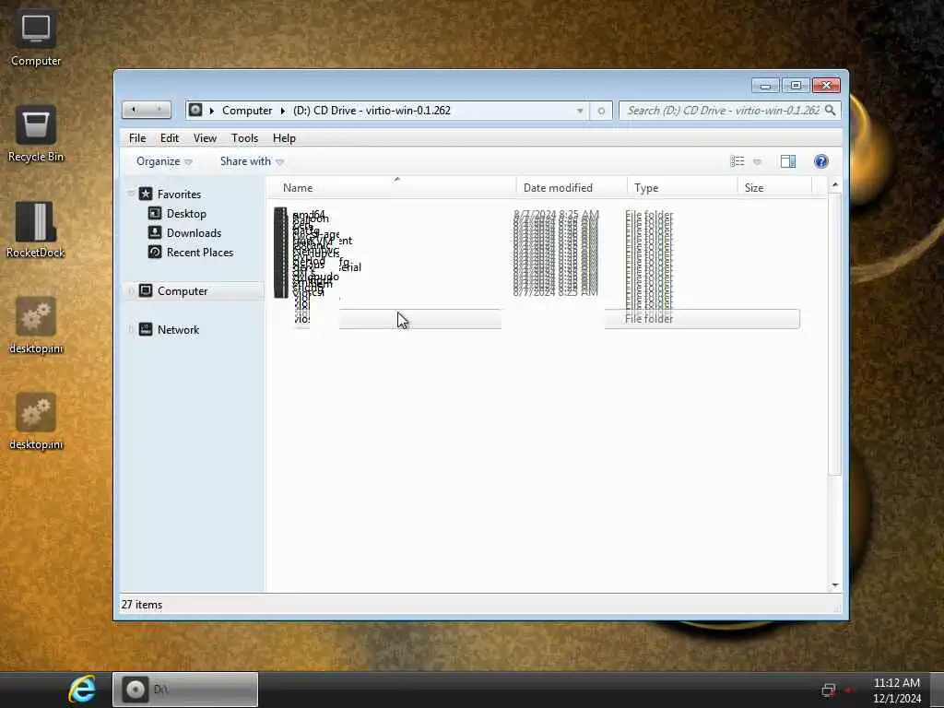This screenshot has height=708, width=944.
Task: Launch Internet Explorer from the taskbar
Action: 82,690
